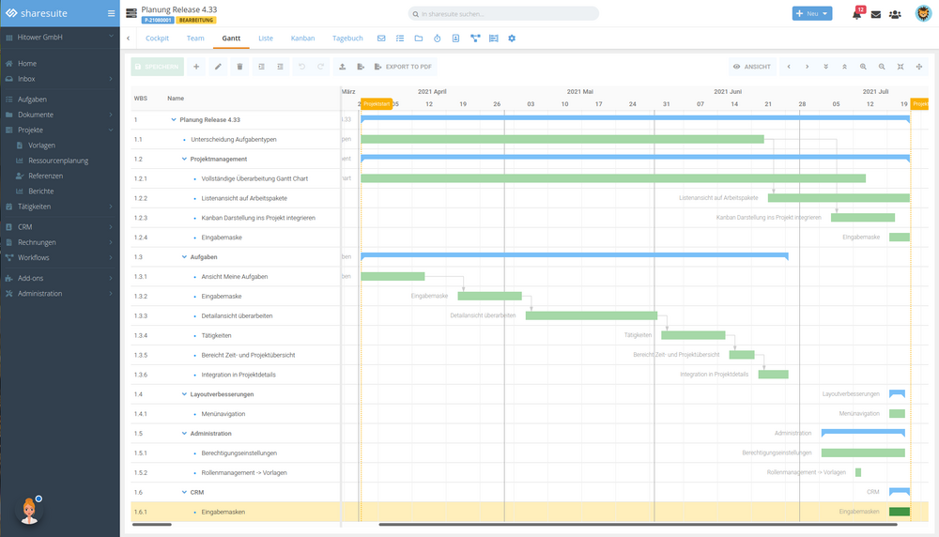
Task: Collapse all rows with double-up chevron
Action: pos(844,67)
